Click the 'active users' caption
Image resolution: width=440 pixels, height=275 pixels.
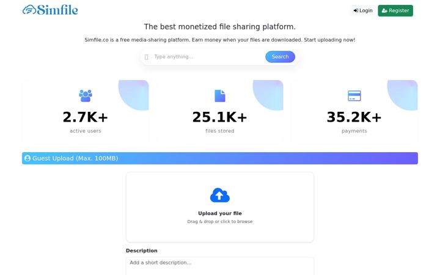click(x=86, y=131)
